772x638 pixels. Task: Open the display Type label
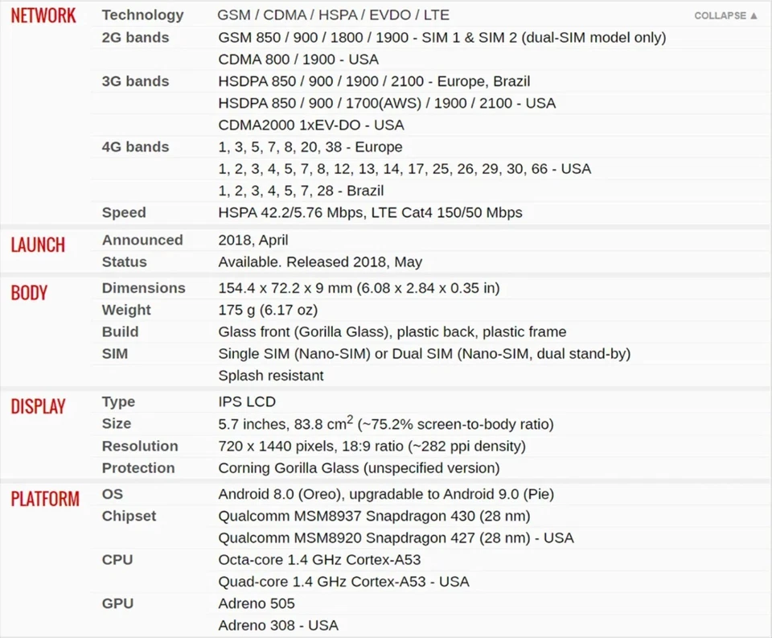point(118,401)
